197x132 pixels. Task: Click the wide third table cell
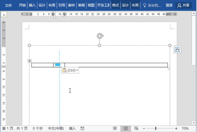(116, 65)
